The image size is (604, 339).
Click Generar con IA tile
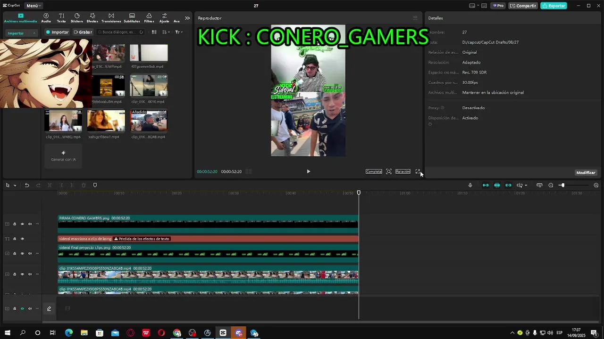[x=63, y=155]
